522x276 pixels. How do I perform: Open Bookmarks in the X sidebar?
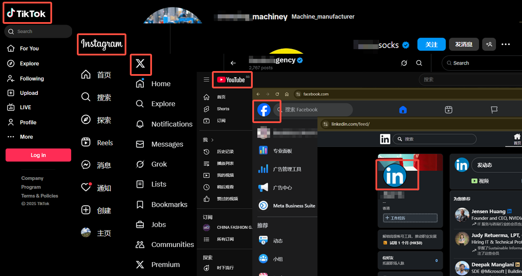(161, 205)
